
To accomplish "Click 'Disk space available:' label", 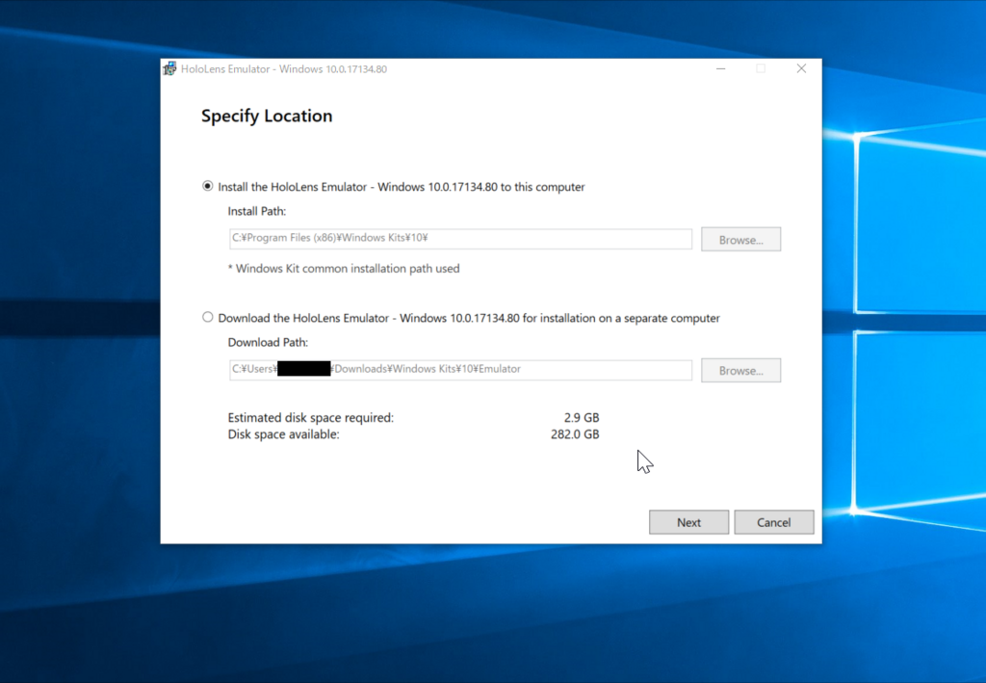I will [x=284, y=434].
